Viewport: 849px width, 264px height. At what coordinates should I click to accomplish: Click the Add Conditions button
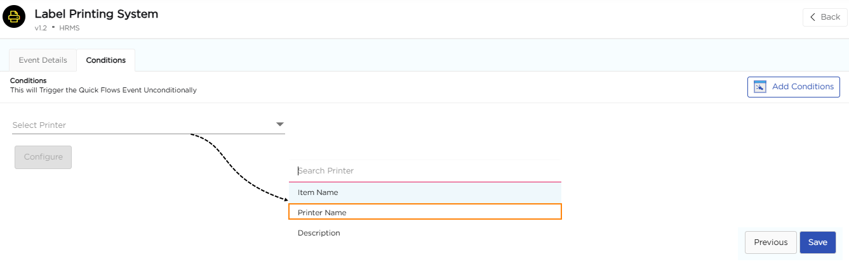pyautogui.click(x=794, y=87)
